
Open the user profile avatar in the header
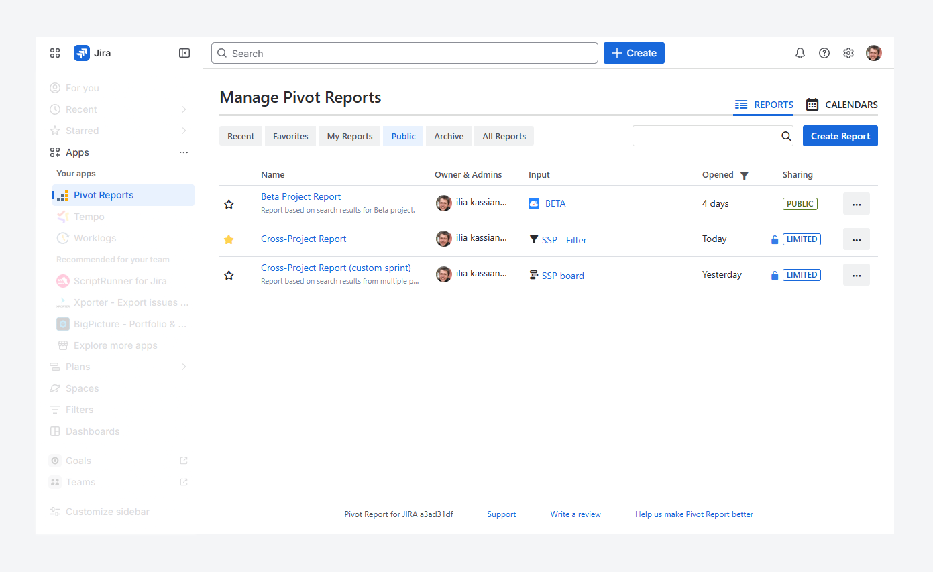(873, 53)
